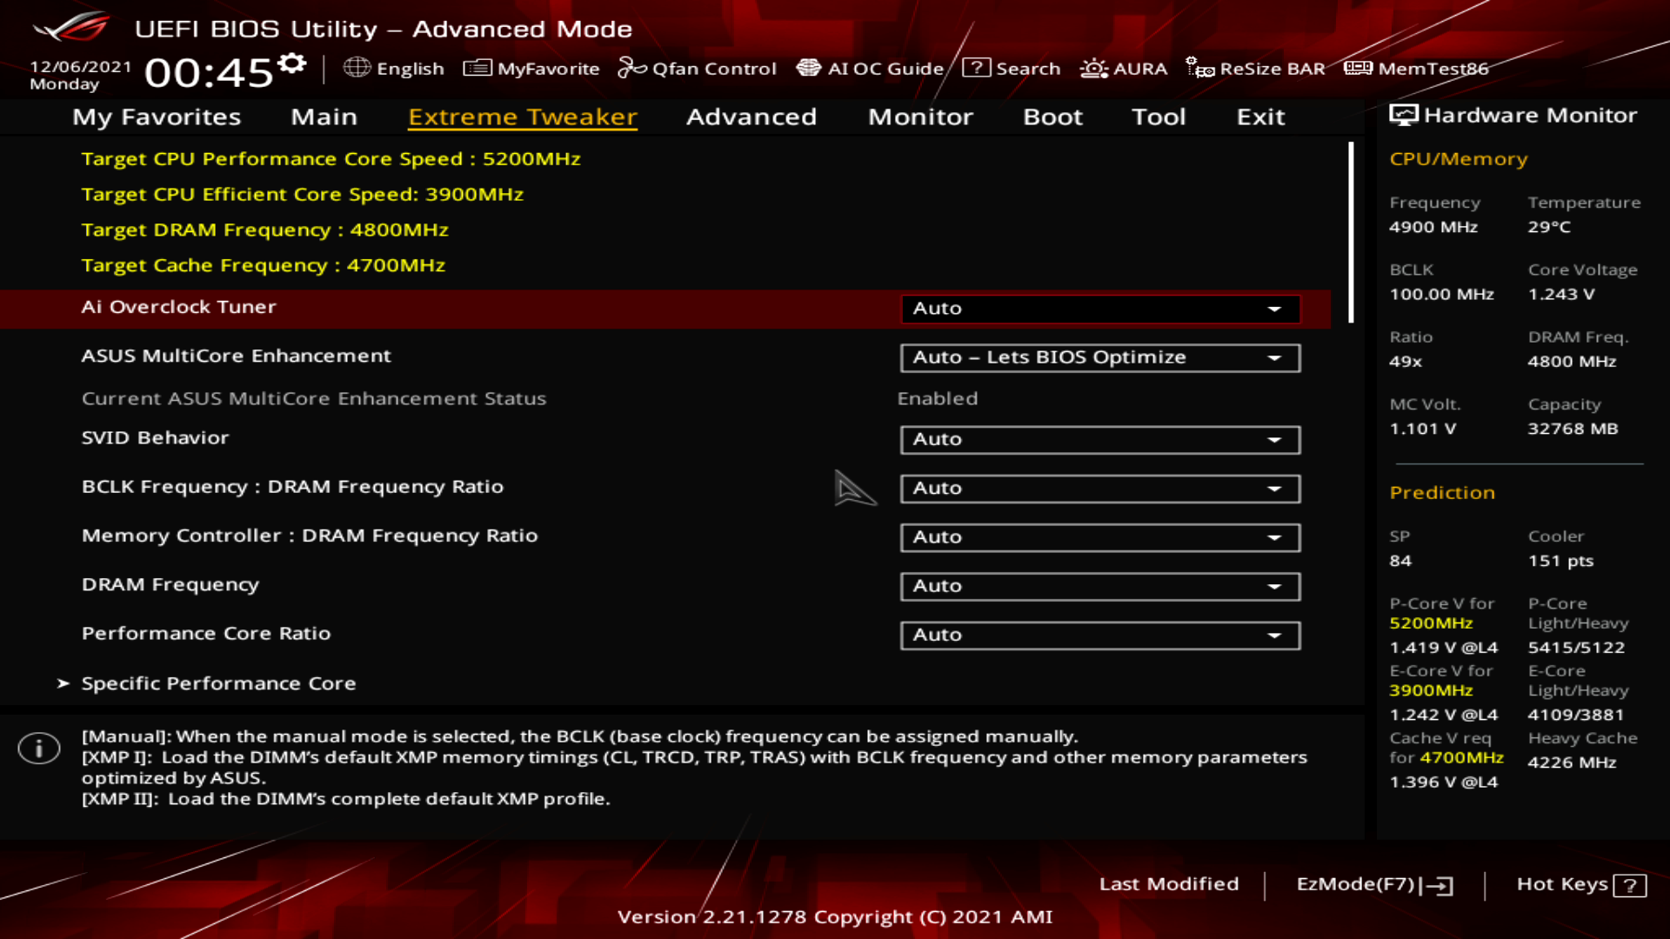Launch MemTest86 from toolbar

point(1417,68)
